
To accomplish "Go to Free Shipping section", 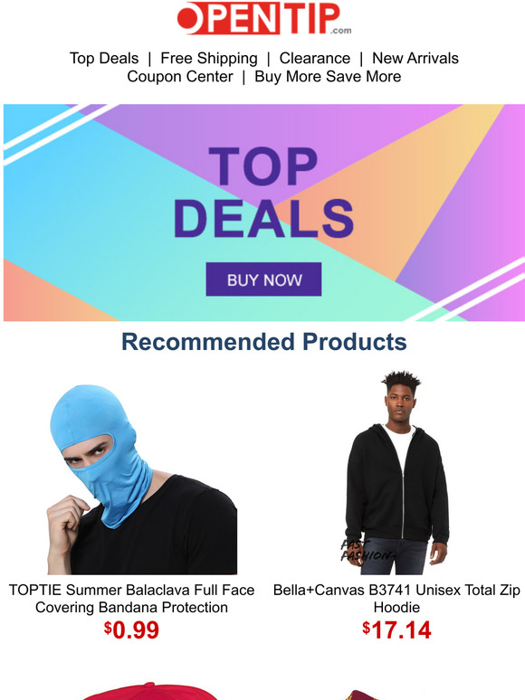I will point(209,59).
